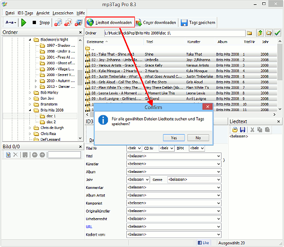Screen dimensions: 284x247
Task: Click the green checkmark confirm path icon
Action: (x=277, y=33)
